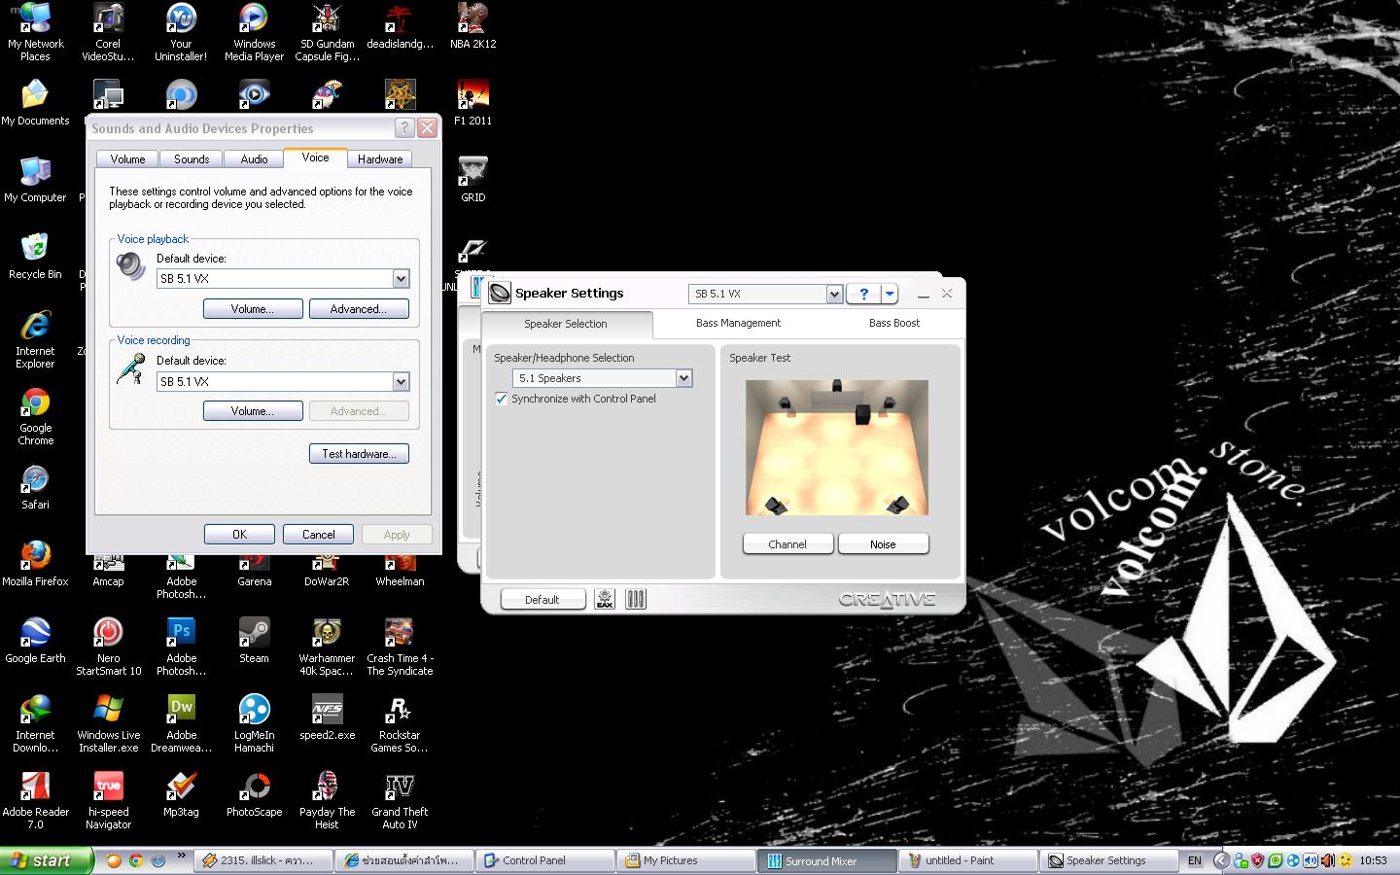
Task: Select NBA 2K12 desktop icon
Action: pyautogui.click(x=473, y=26)
